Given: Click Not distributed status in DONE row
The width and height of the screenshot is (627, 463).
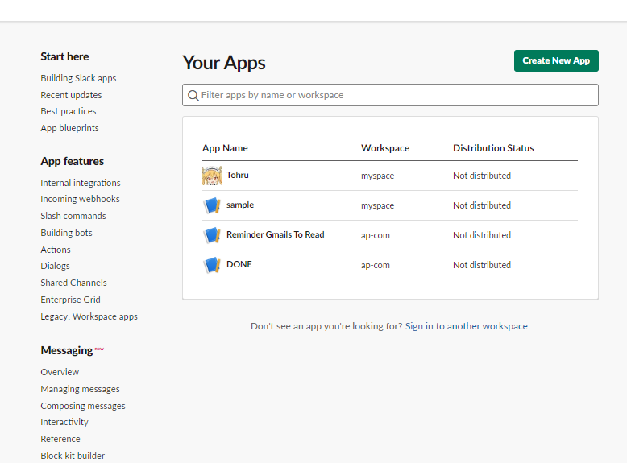Looking at the screenshot, I should (x=482, y=265).
